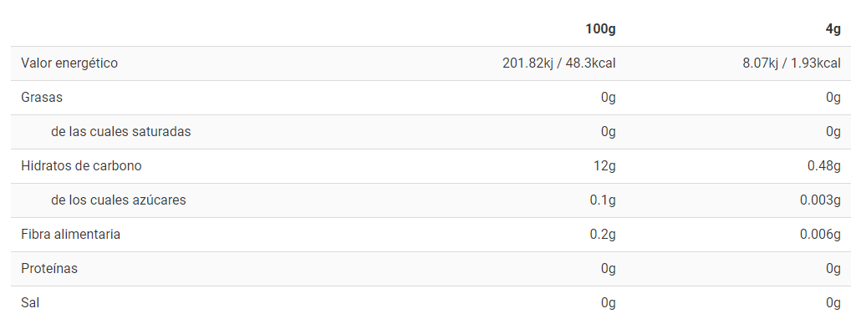851x324 pixels.
Task: Select the 4g column header
Action: (x=833, y=29)
